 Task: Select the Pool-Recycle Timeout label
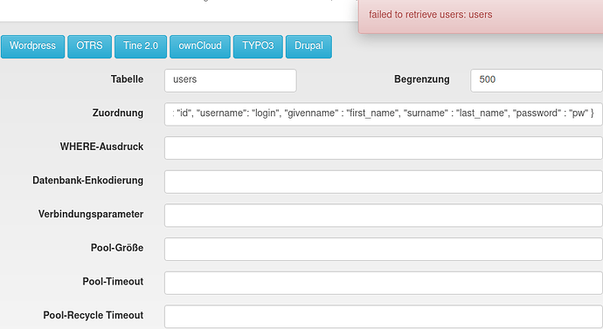[x=93, y=315]
